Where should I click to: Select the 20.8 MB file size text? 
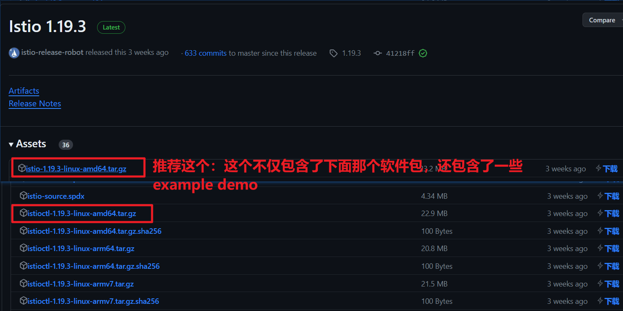(x=434, y=249)
